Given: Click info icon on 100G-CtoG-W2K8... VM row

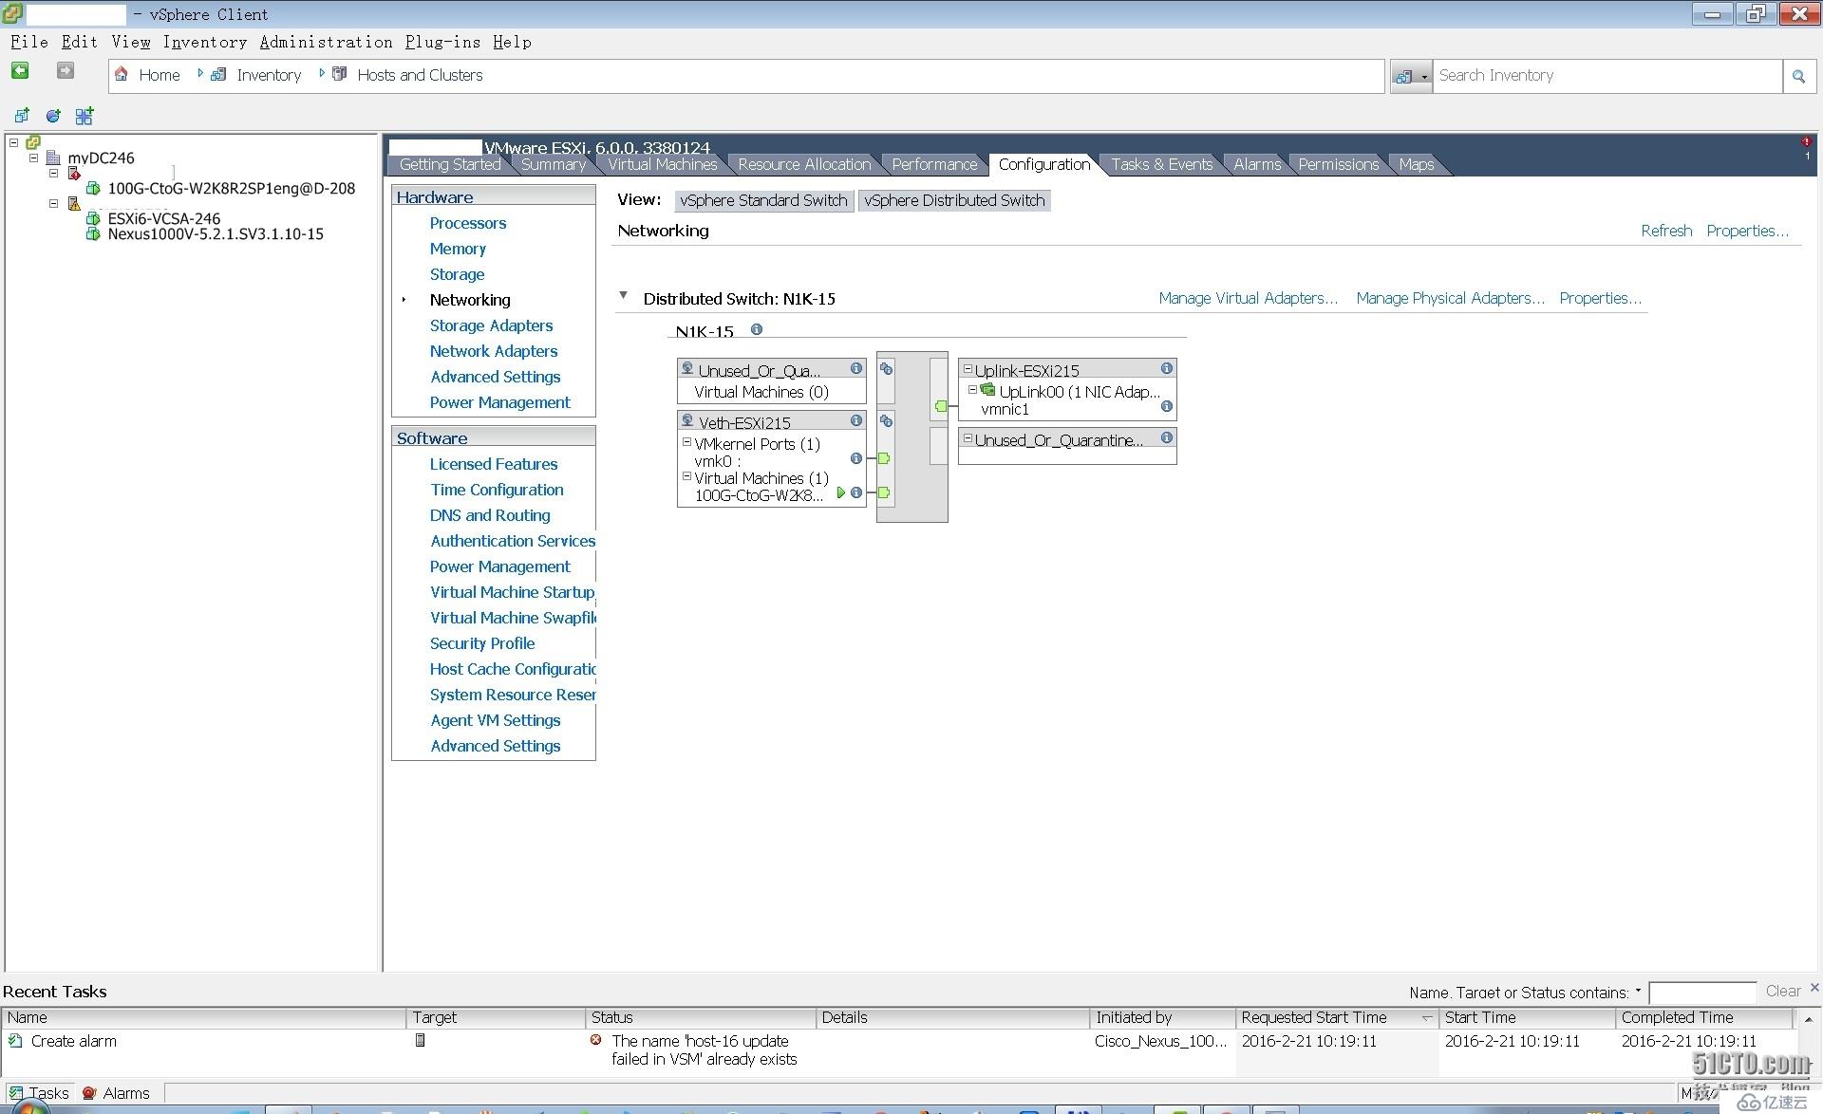Looking at the screenshot, I should [x=856, y=492].
